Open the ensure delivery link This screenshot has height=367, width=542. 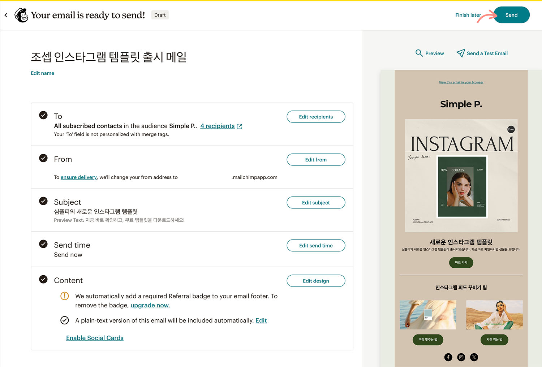pos(79,177)
